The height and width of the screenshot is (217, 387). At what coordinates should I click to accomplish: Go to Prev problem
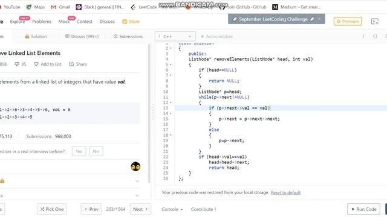click(x=91, y=209)
